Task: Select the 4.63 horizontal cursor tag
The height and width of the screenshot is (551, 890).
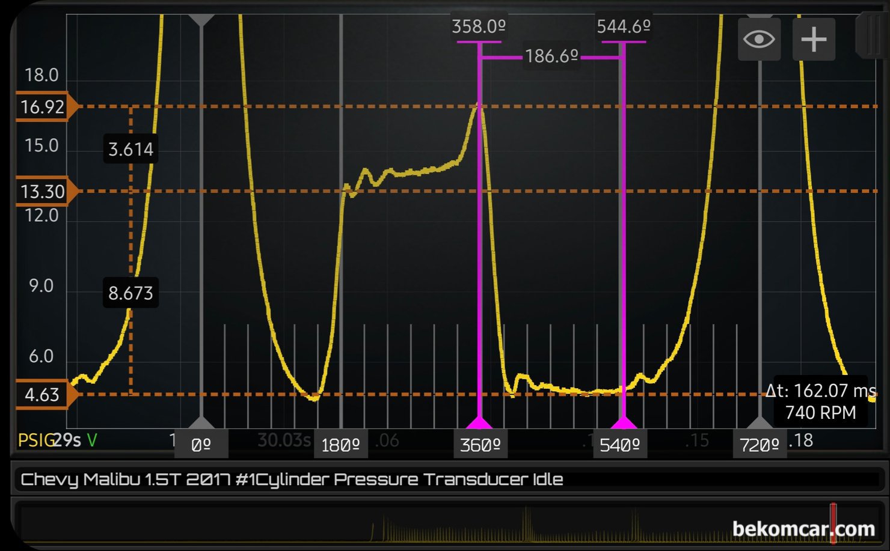Action: (43, 395)
